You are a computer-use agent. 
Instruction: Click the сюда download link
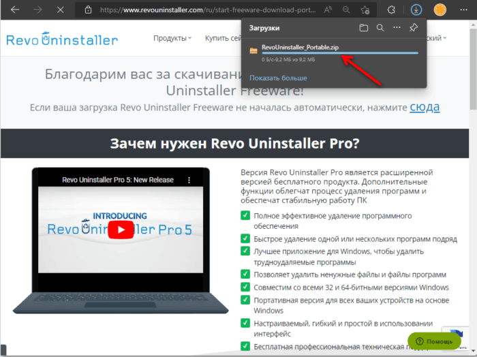(425, 107)
